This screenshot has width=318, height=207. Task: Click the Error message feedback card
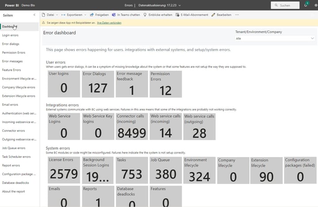tap(132, 84)
